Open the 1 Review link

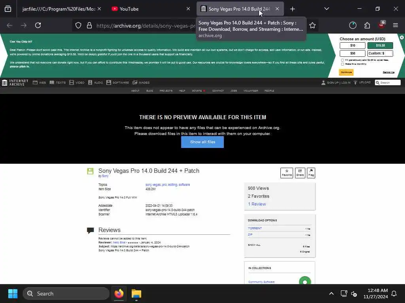pyautogui.click(x=257, y=204)
